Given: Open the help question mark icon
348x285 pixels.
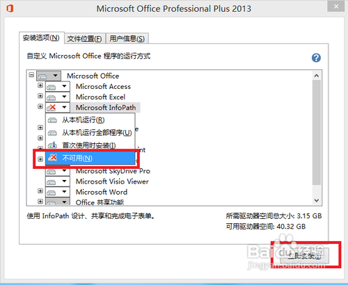Looking at the screenshot, I should tap(316, 58).
